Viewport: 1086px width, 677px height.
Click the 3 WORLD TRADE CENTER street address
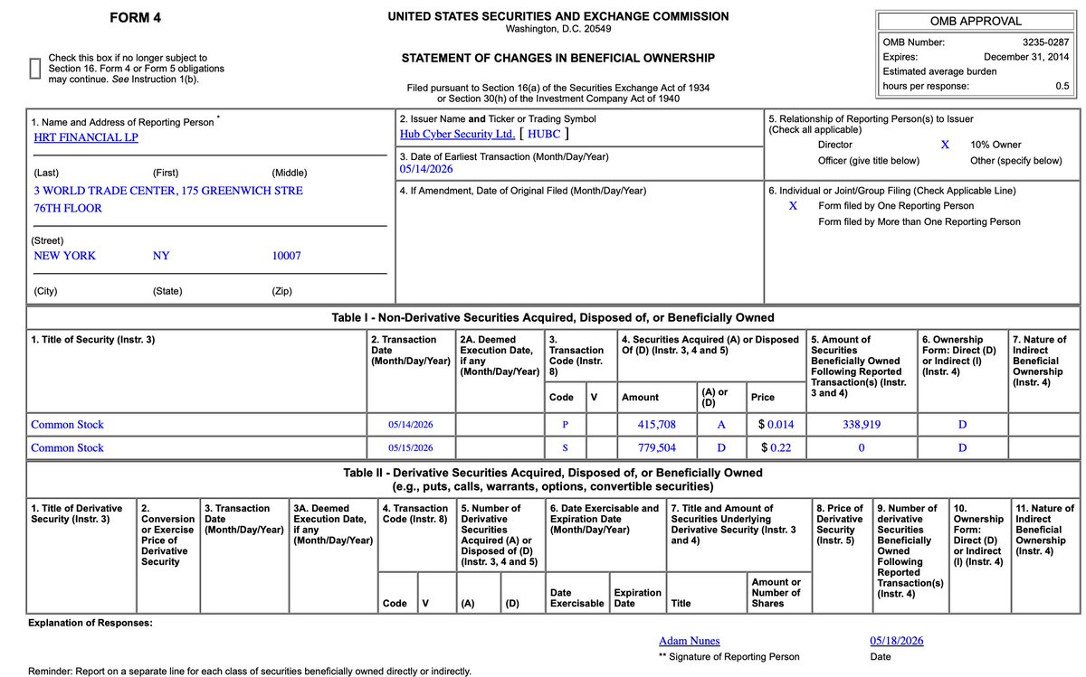coord(168,191)
